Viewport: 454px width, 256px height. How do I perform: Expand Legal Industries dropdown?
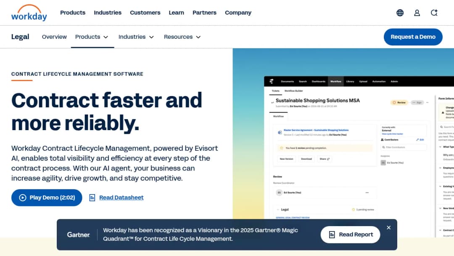pos(136,37)
